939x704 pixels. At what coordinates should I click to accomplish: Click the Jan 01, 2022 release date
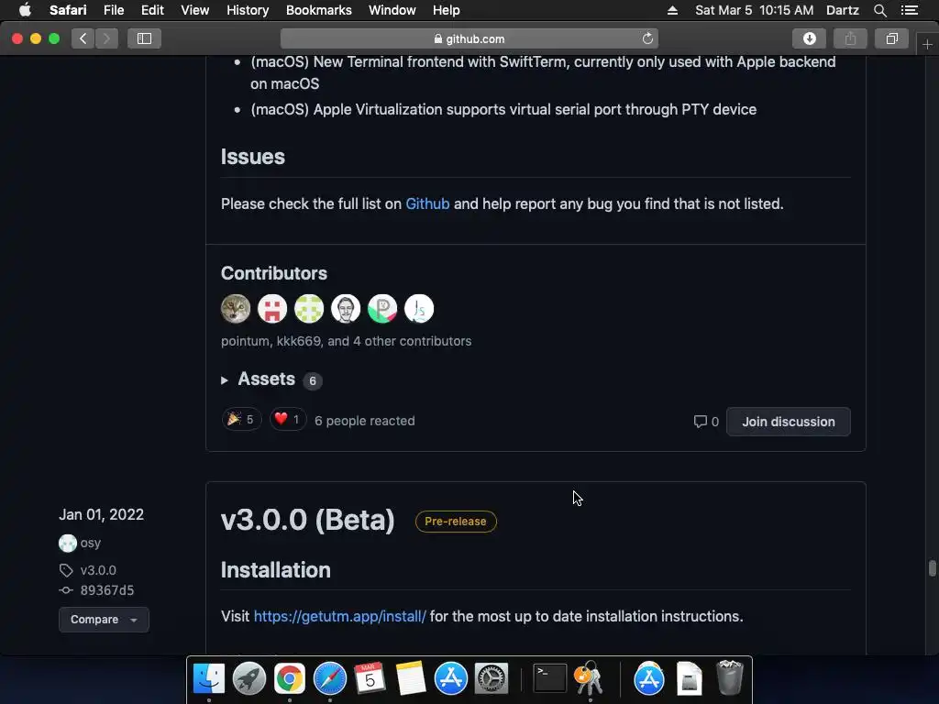click(x=101, y=515)
